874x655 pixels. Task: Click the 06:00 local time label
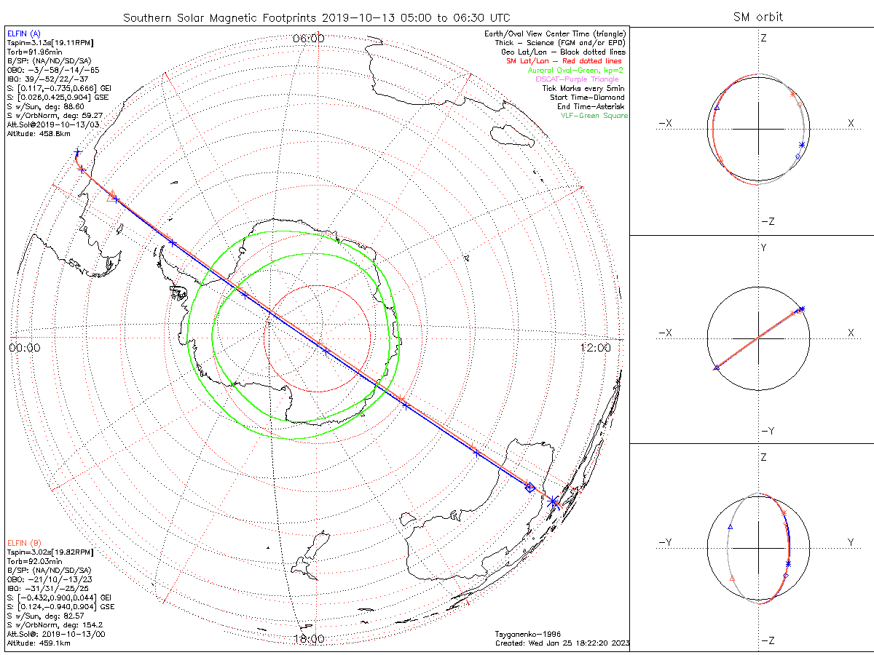pos(308,38)
